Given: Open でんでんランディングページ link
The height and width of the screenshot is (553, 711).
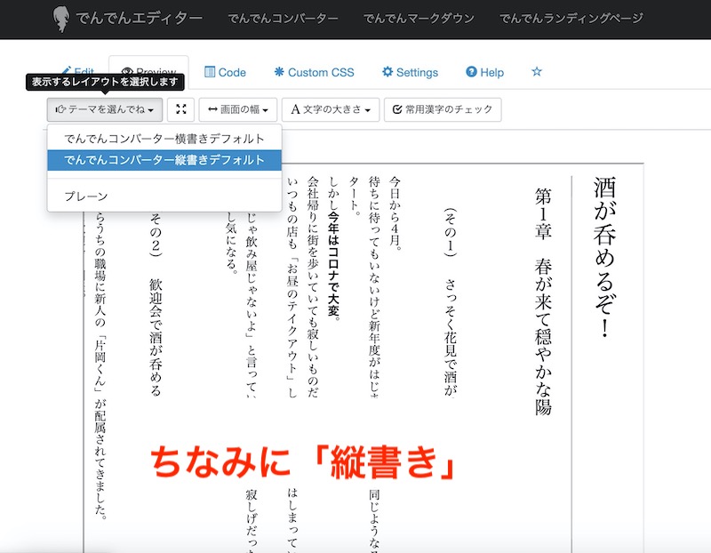Looking at the screenshot, I should point(567,19).
